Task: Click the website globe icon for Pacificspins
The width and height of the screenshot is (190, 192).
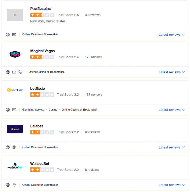Action: [x=8, y=35]
